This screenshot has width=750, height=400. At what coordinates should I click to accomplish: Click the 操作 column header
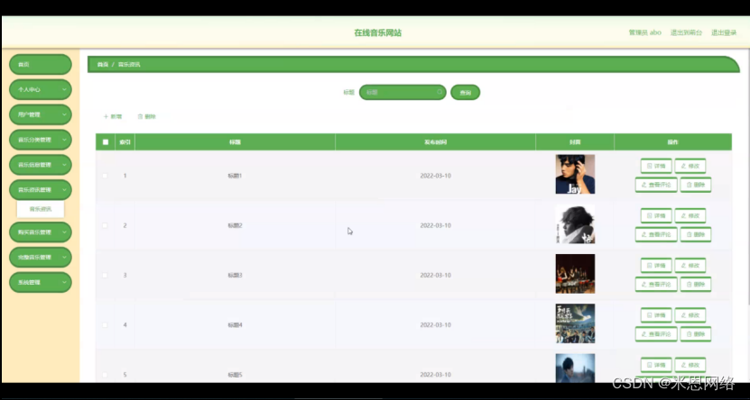pos(673,141)
